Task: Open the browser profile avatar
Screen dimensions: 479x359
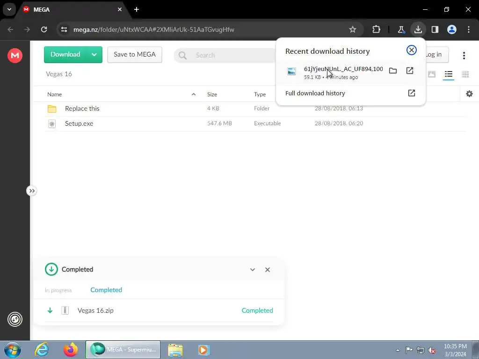Action: coord(452,29)
